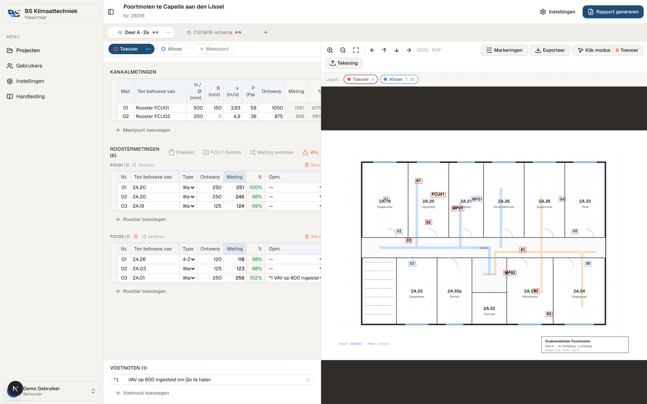Zoom out of the drawing
Image resolution: width=647 pixels, height=404 pixels.
[343, 50]
